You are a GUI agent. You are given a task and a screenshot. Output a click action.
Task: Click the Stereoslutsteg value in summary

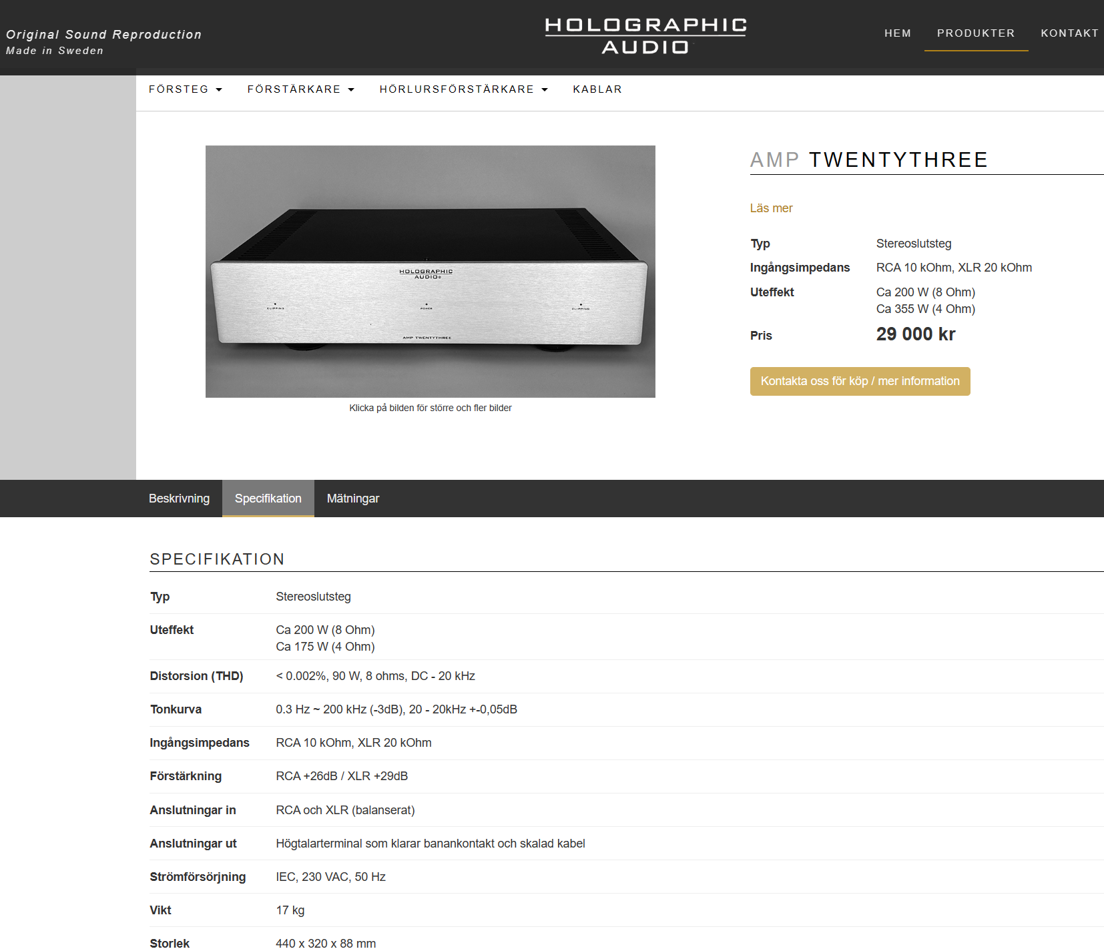tap(914, 244)
